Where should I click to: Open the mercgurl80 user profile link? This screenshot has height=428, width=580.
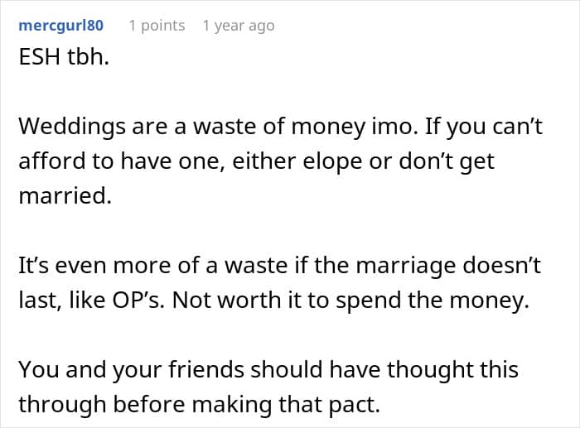(x=61, y=26)
